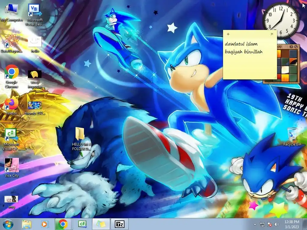Click the analog clock gadget
307x230 pixels.
pos(281,20)
